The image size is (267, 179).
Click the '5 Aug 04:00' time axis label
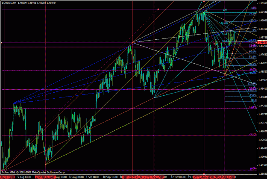(x=24, y=177)
